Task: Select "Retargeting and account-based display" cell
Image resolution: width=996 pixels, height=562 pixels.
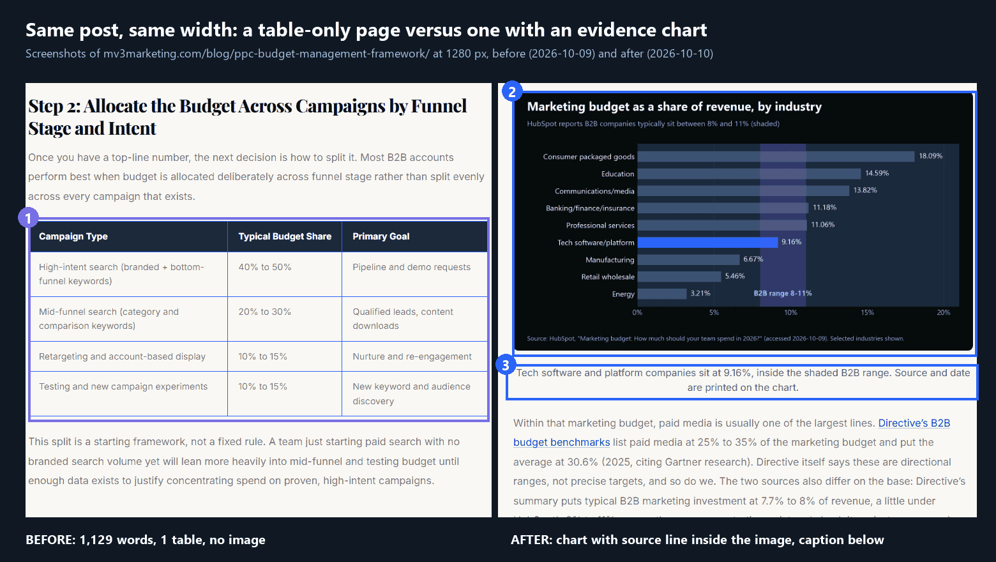Action: tap(129, 356)
